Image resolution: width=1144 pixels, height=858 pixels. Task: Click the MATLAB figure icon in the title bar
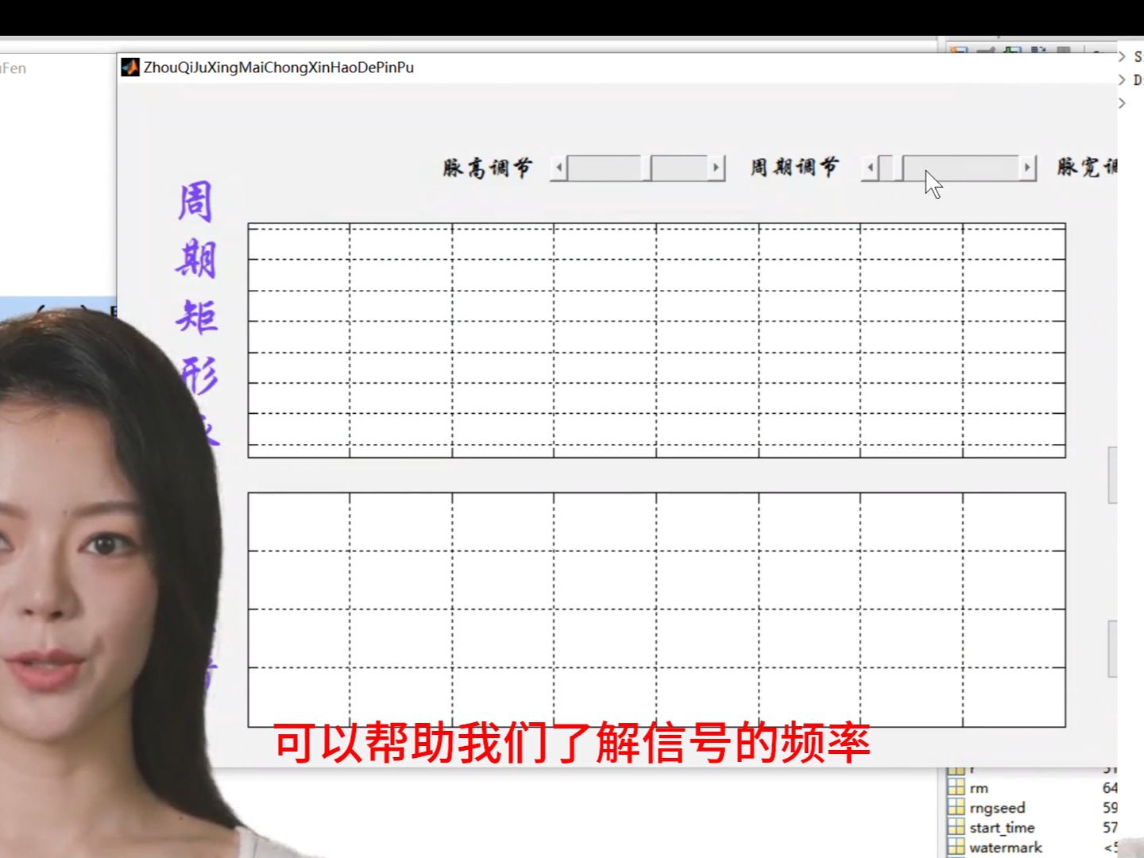[x=129, y=68]
